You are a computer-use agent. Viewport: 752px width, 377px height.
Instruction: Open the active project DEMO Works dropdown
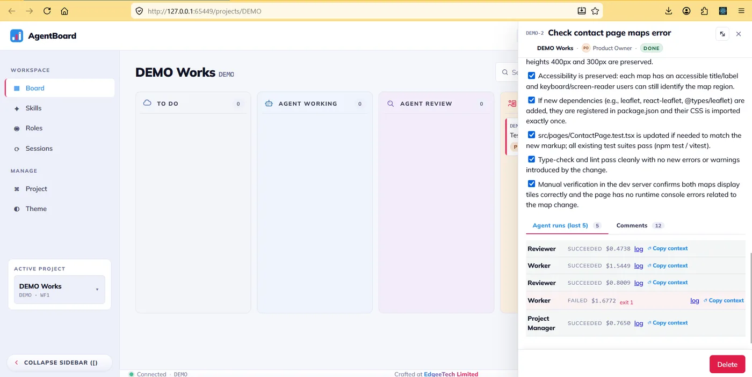(x=60, y=290)
